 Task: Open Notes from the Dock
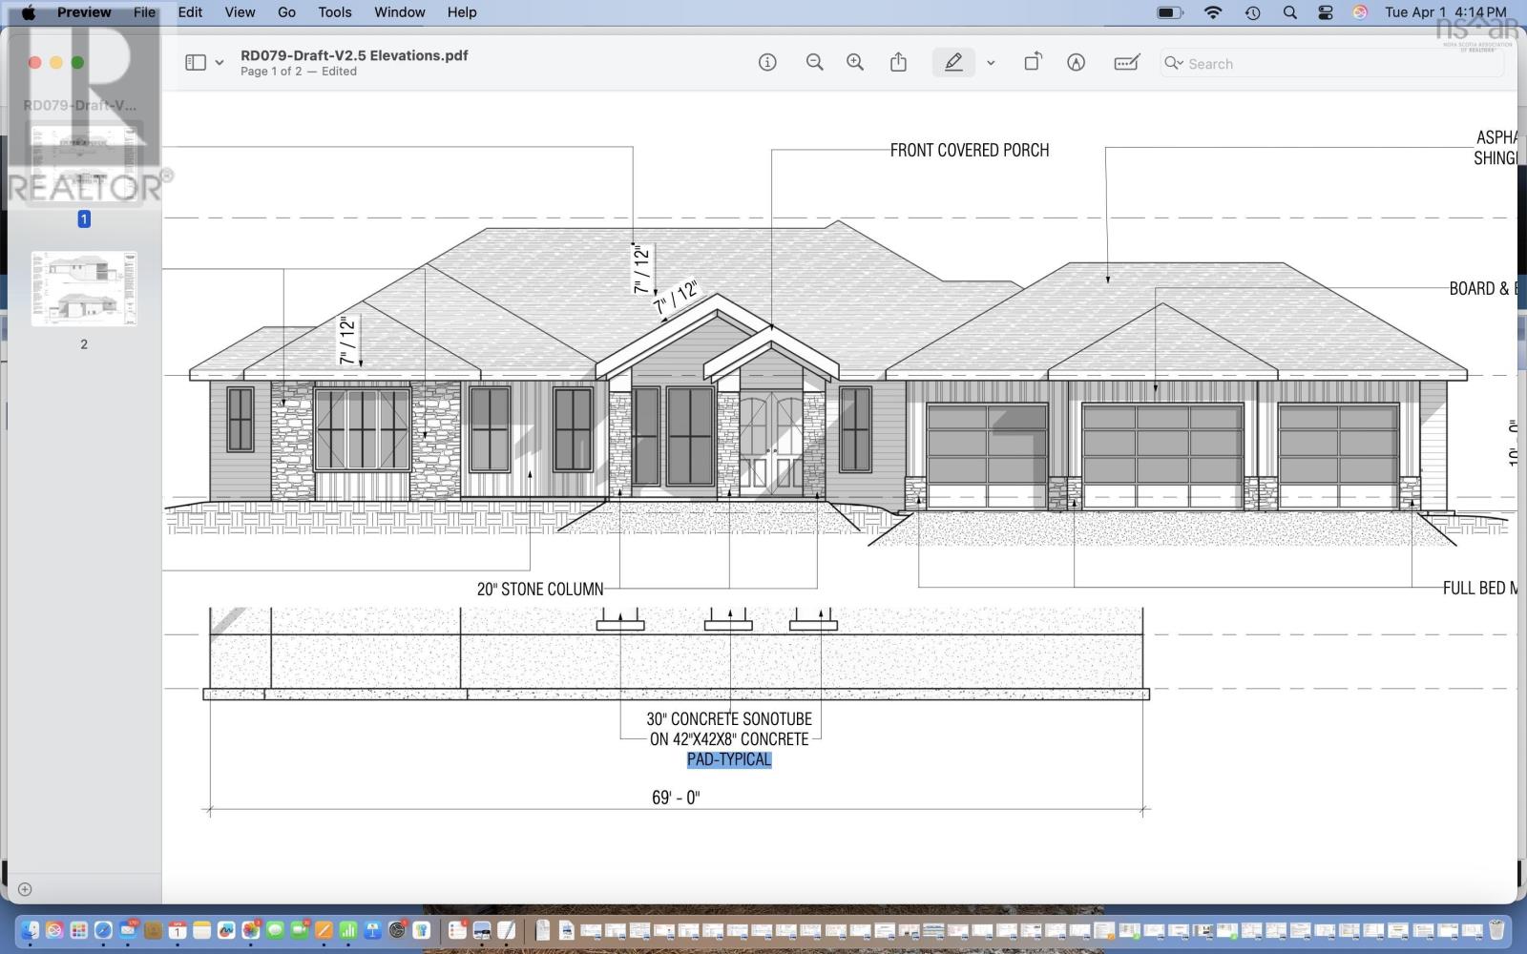pos(201,929)
